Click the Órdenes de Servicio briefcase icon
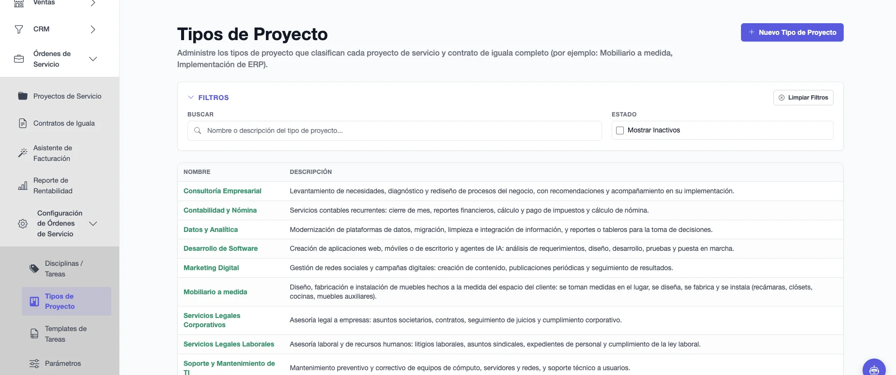 [x=19, y=59]
